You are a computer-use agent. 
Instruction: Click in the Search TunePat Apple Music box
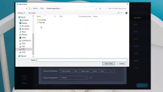tap(116, 8)
